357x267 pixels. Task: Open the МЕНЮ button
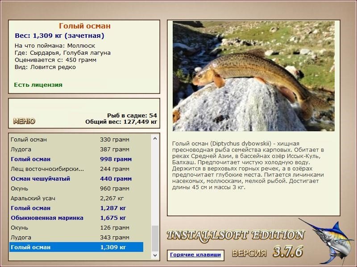click(24, 121)
